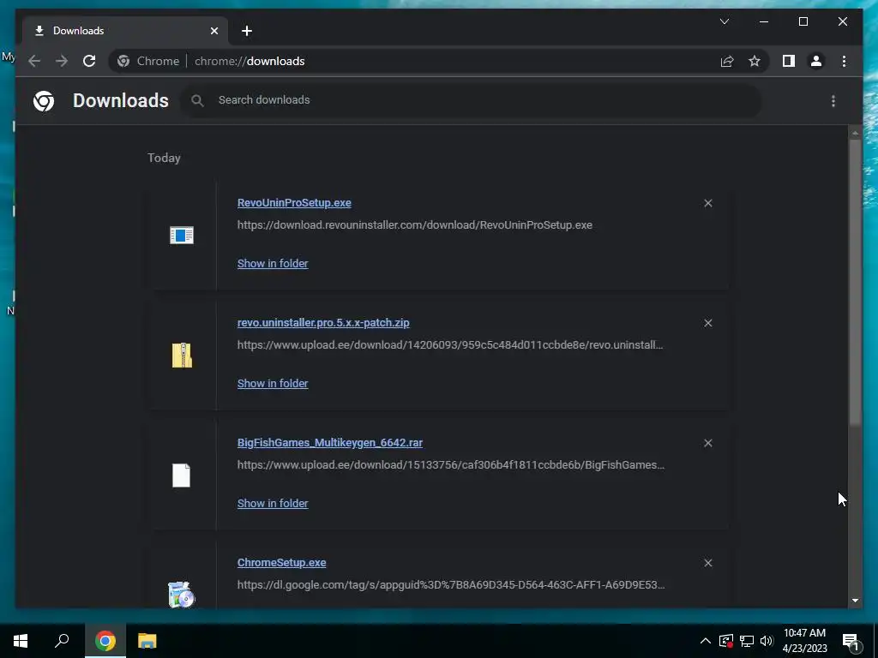Click the Search downloads field

click(471, 100)
